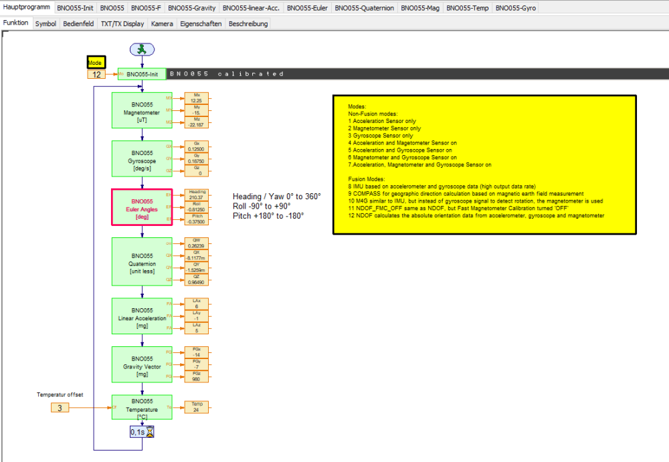Click the Temperatur offset value 3

click(60, 407)
